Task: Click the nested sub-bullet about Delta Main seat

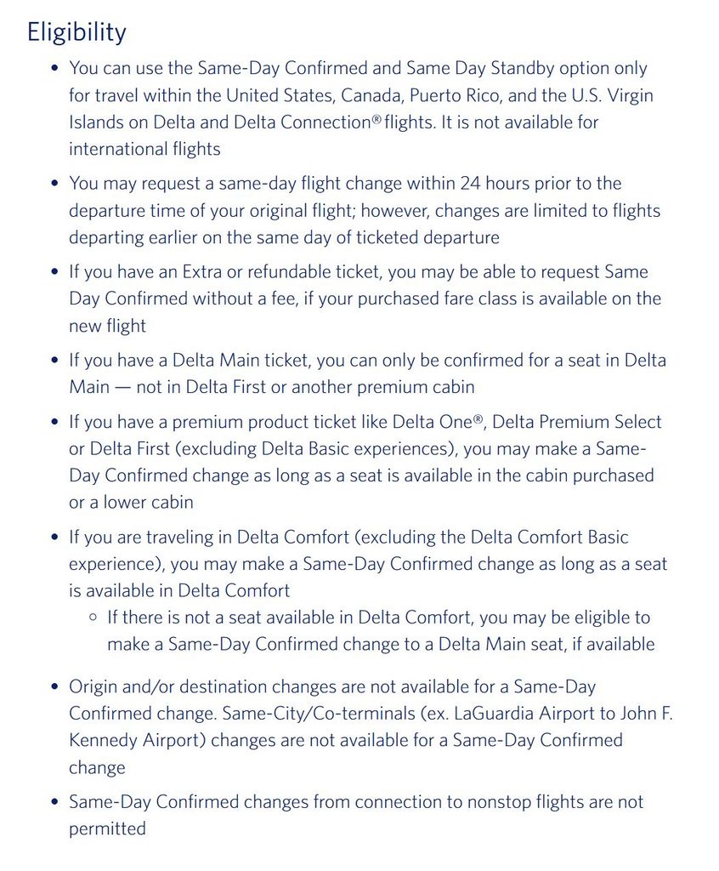Action: pyautogui.click(x=381, y=631)
